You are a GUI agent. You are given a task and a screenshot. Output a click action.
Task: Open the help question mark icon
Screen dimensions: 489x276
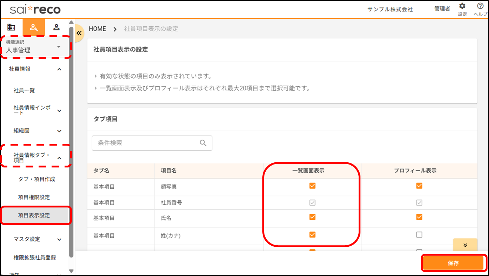point(480,6)
